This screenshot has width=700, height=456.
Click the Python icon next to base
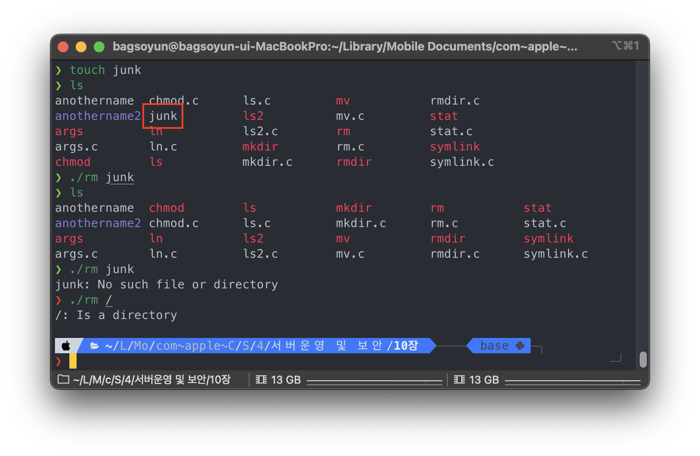pyautogui.click(x=520, y=346)
